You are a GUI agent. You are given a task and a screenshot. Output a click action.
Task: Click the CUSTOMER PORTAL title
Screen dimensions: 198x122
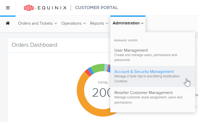[97, 8]
